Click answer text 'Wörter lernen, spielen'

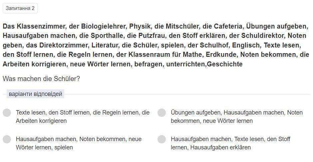click(44, 147)
